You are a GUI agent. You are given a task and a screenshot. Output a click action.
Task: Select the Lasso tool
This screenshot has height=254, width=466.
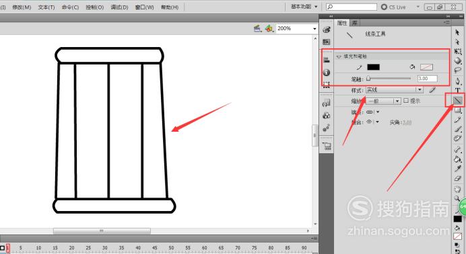coord(457,71)
